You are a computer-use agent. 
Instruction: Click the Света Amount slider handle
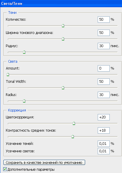point(8,75)
